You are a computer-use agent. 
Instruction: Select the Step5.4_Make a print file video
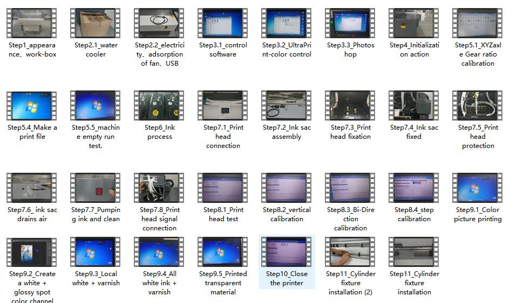[32, 105]
